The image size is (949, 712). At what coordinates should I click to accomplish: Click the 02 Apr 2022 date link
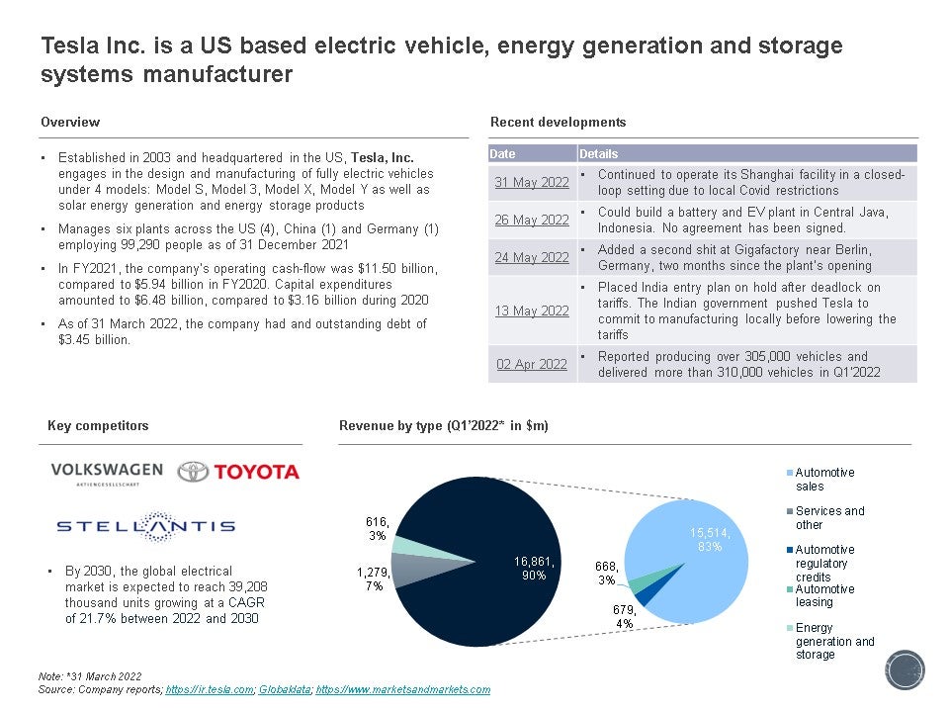click(532, 365)
